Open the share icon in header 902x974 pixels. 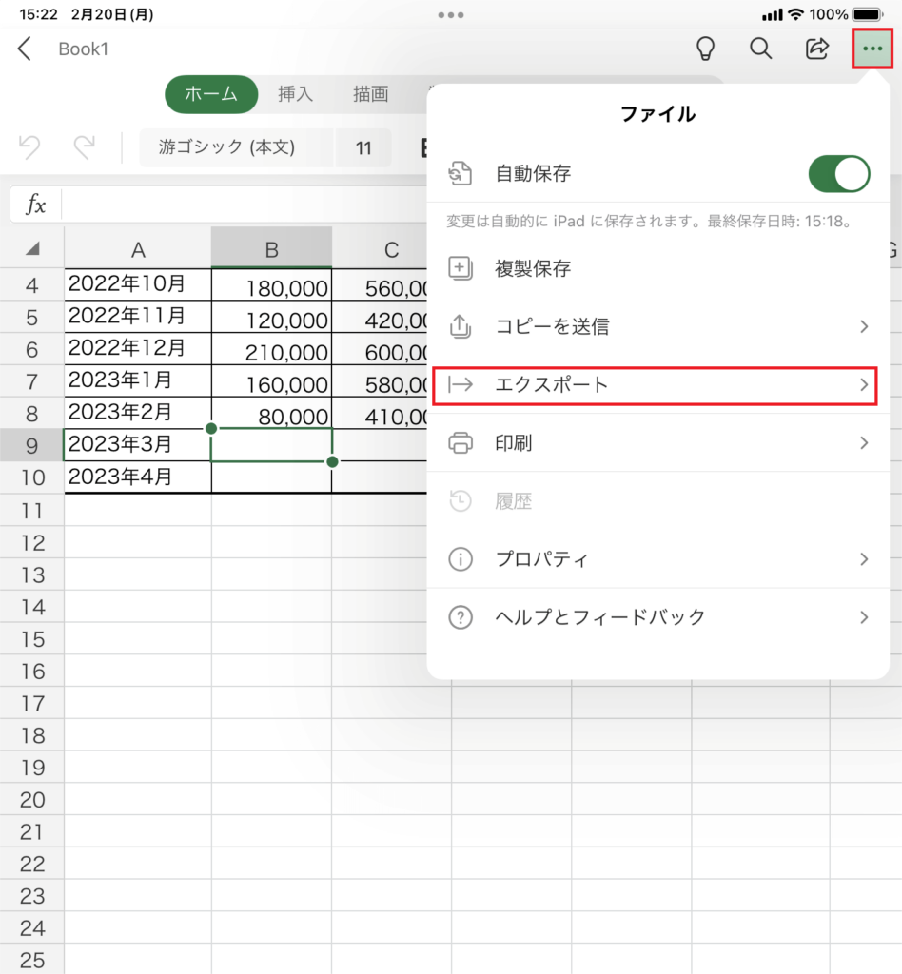pyautogui.click(x=816, y=49)
